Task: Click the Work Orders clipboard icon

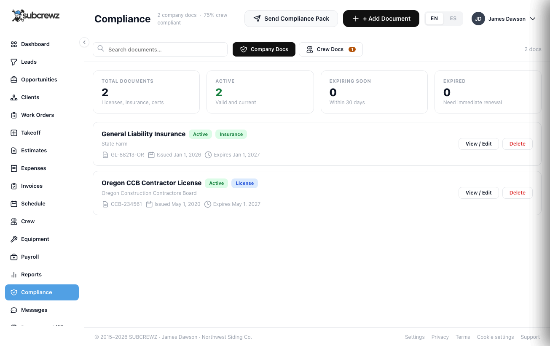Action: click(x=14, y=115)
